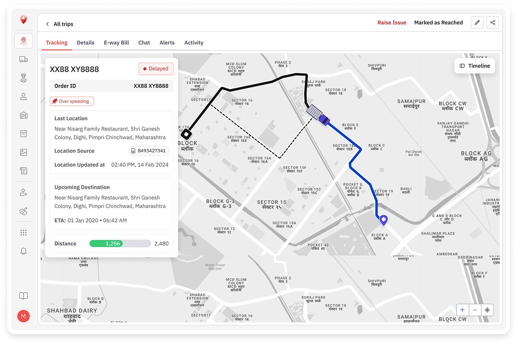
Task: Click the black origin marker on map
Action: (x=186, y=134)
